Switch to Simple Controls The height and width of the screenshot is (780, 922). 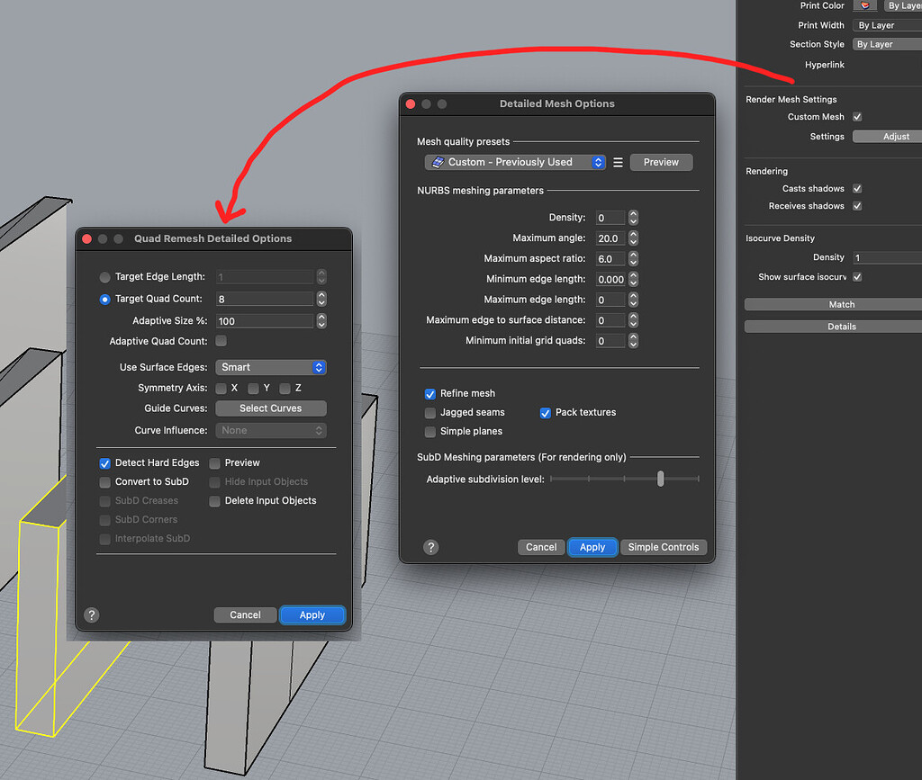[x=664, y=547]
